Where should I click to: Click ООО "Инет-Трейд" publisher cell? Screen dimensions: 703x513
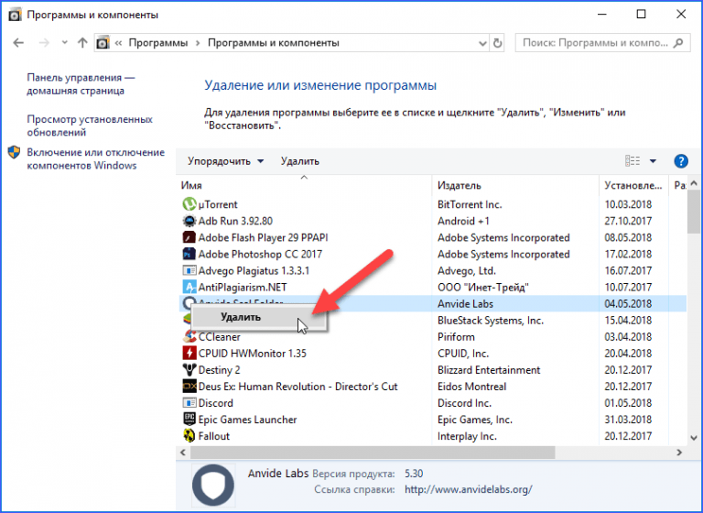click(483, 288)
